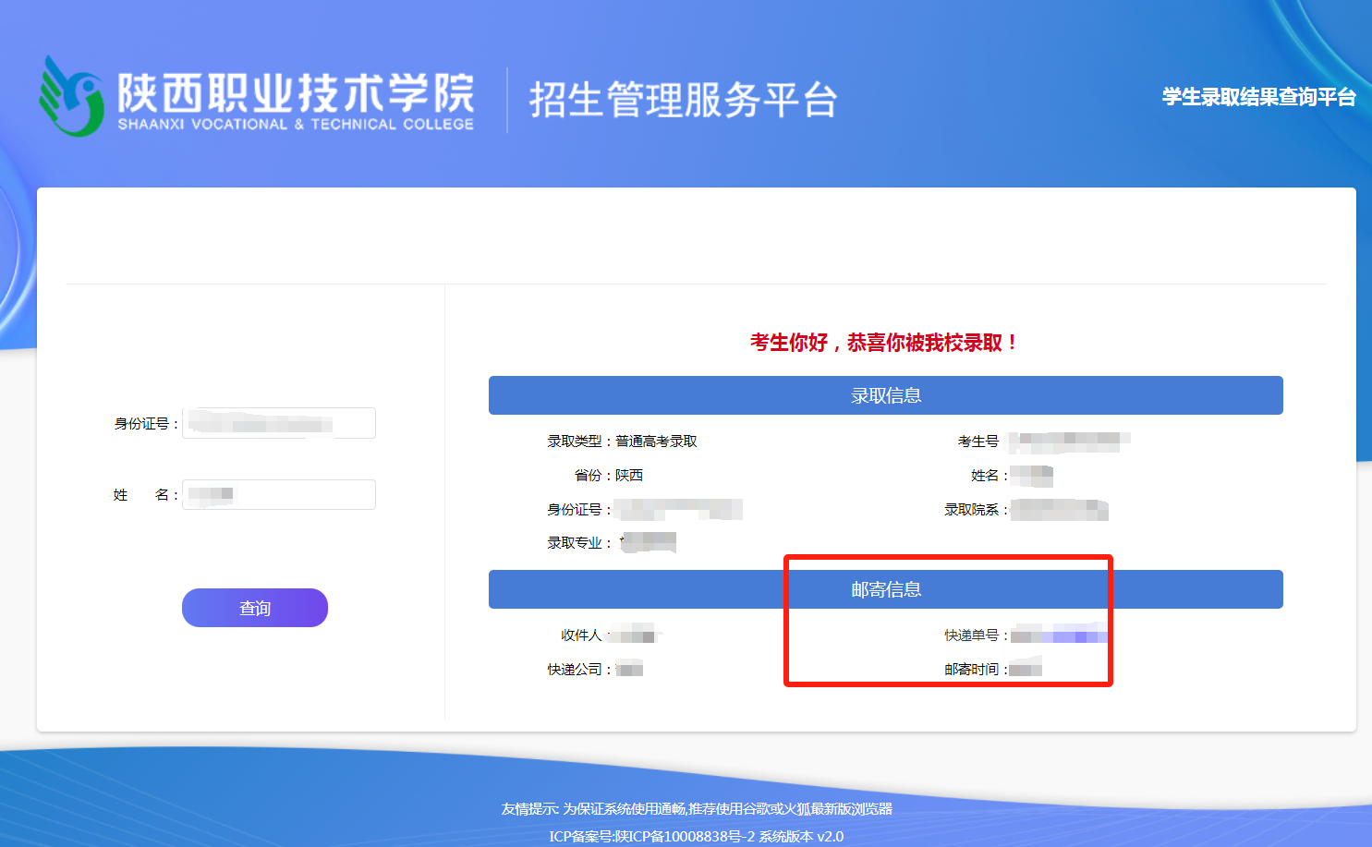
Task: Click the 快递单号 tracking number value
Action: tap(1058, 635)
